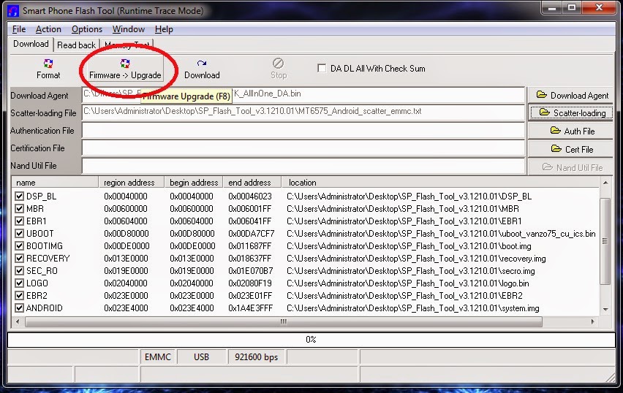Screen dimensions: 623x393
Task: Maximize the Smart Phone Flash Tool window
Action: click(x=572, y=7)
